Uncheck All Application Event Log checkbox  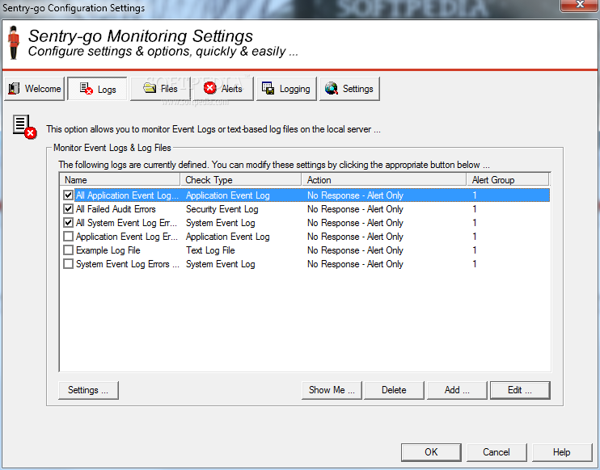(68, 195)
